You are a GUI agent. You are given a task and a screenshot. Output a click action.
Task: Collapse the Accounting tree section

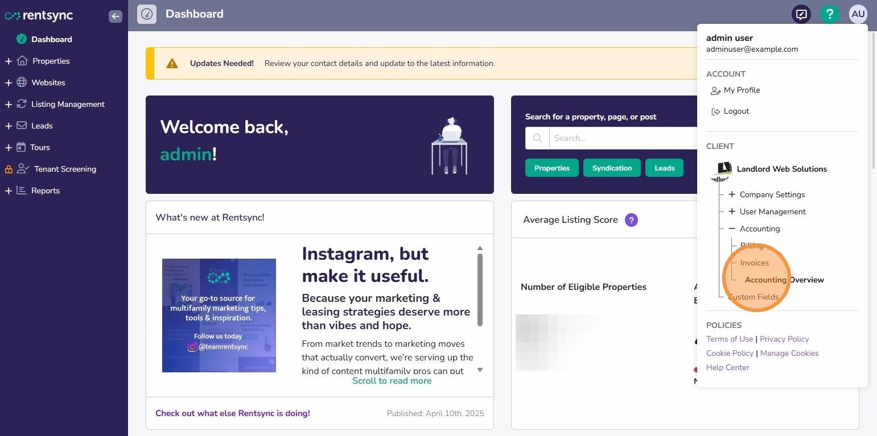(x=732, y=229)
